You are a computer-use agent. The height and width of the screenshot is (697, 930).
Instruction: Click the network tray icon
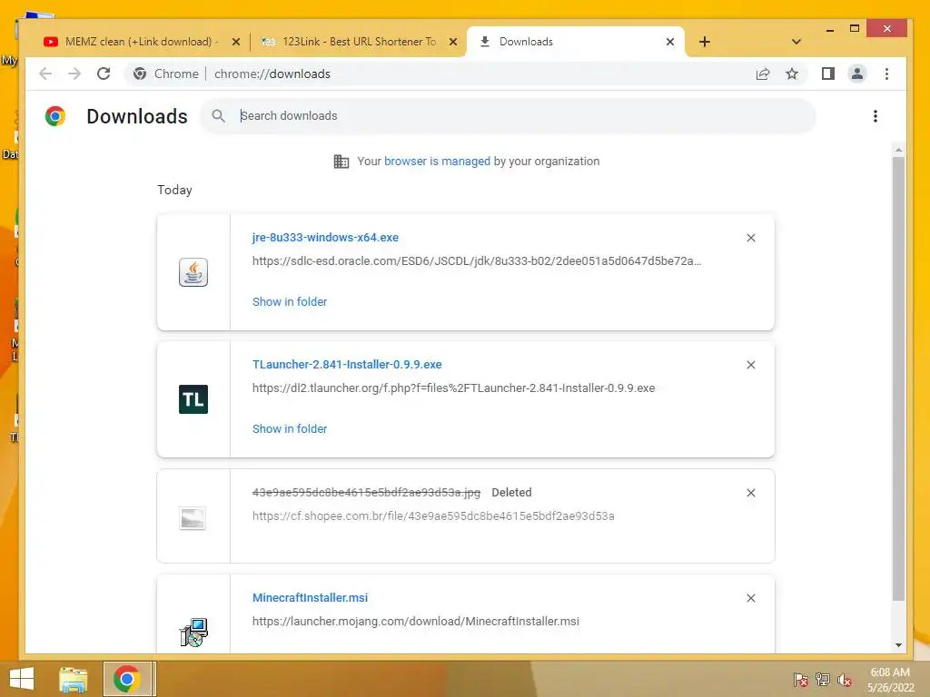tap(823, 680)
